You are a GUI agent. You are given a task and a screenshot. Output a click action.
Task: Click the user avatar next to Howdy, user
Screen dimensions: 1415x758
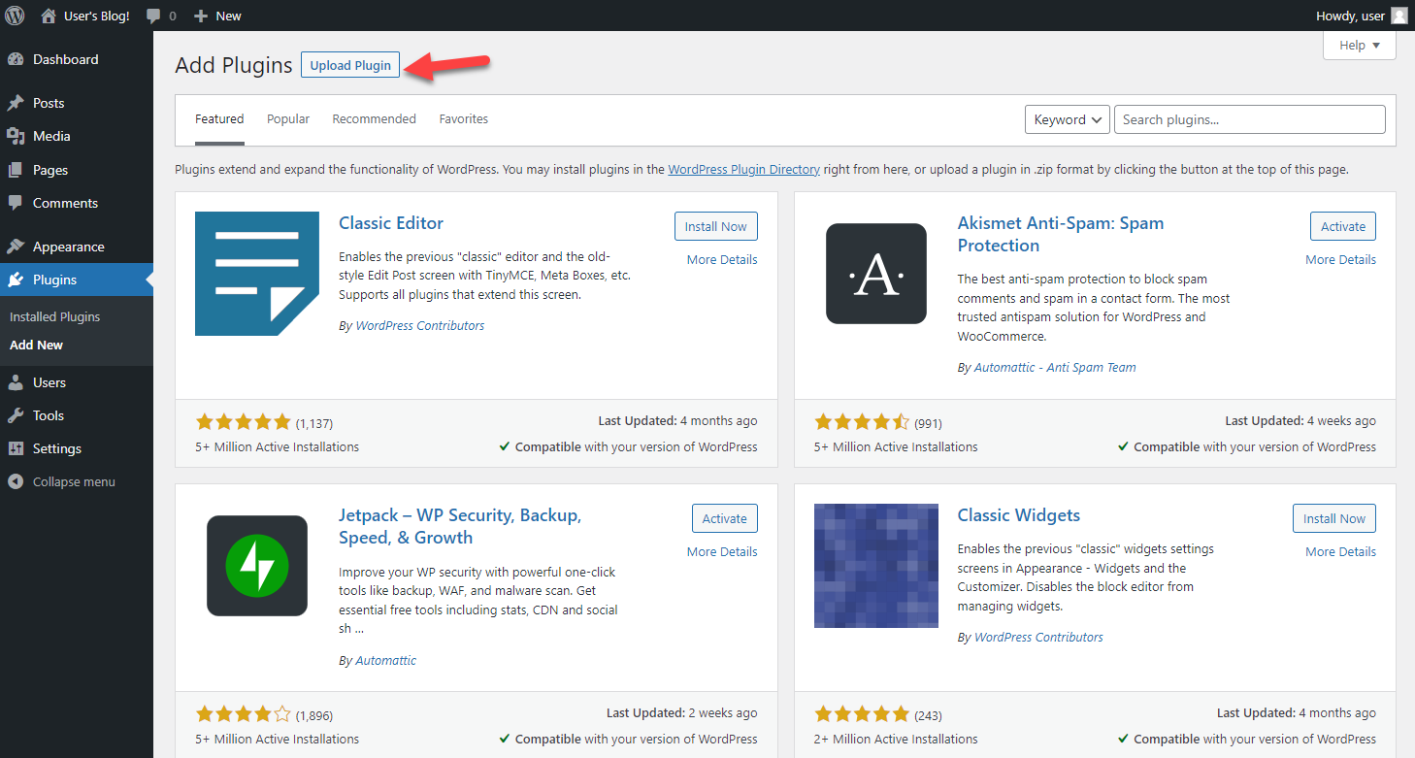click(1399, 16)
